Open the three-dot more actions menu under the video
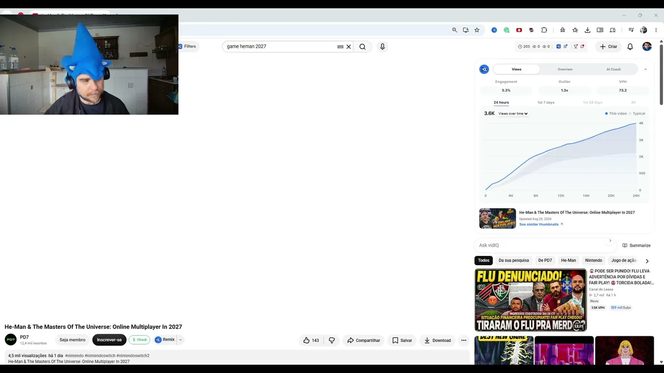The width and height of the screenshot is (664, 373). (464, 340)
